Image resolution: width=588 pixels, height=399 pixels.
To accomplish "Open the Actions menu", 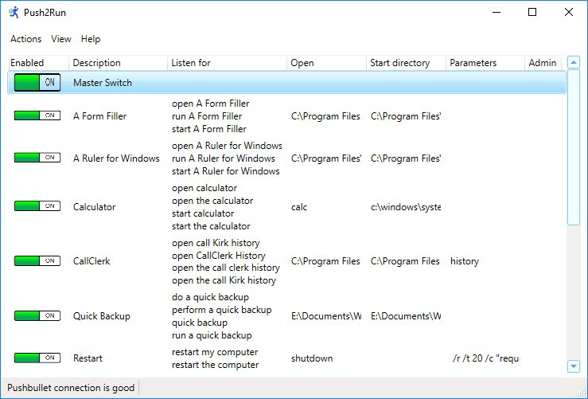I will [26, 39].
